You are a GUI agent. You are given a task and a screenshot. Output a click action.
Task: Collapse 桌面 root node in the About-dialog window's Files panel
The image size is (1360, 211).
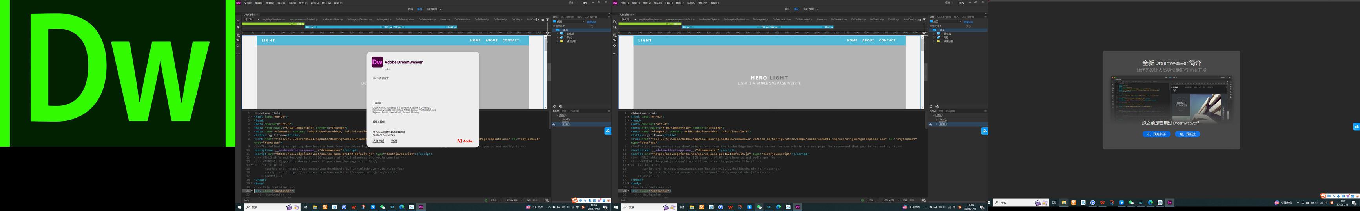pos(554,30)
